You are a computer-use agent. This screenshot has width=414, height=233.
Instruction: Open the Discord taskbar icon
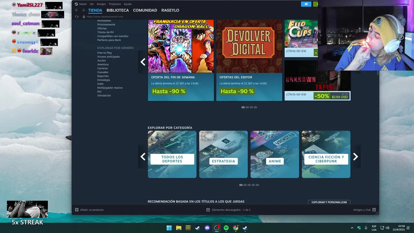[207, 228]
